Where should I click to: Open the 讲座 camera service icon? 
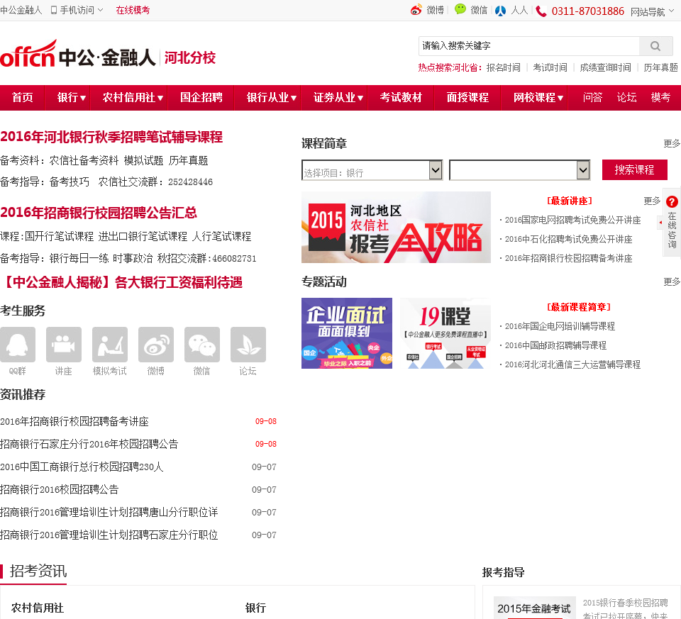64,345
